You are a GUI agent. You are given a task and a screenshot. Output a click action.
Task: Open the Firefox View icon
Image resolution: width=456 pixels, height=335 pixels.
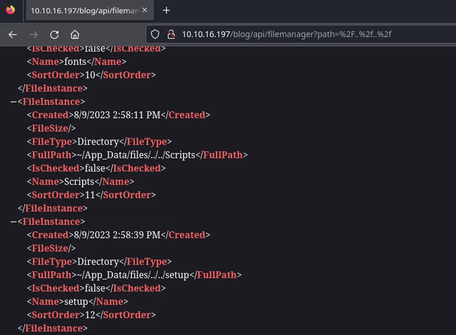click(x=10, y=10)
